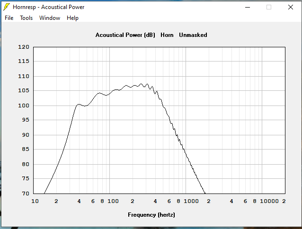Click the 100 dB y-axis label
302x229 pixels.
click(24, 106)
